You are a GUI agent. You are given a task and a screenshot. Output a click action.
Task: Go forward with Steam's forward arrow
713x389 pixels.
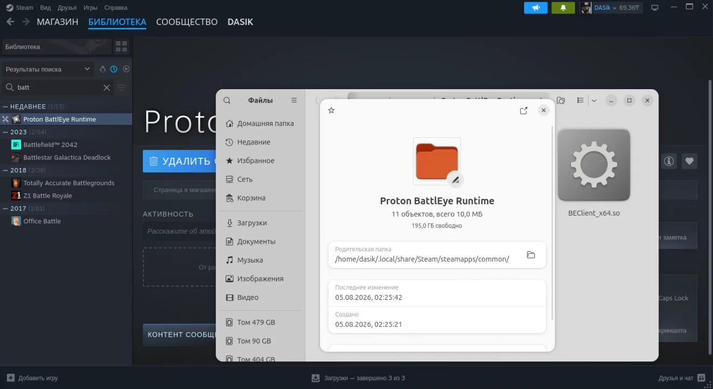pos(25,22)
